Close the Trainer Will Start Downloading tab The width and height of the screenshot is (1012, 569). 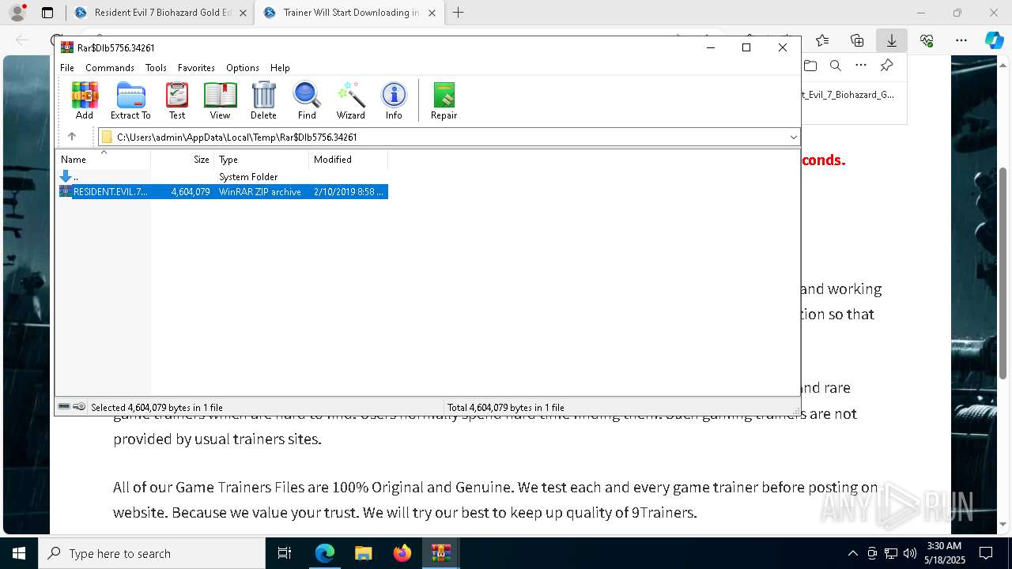pos(432,13)
